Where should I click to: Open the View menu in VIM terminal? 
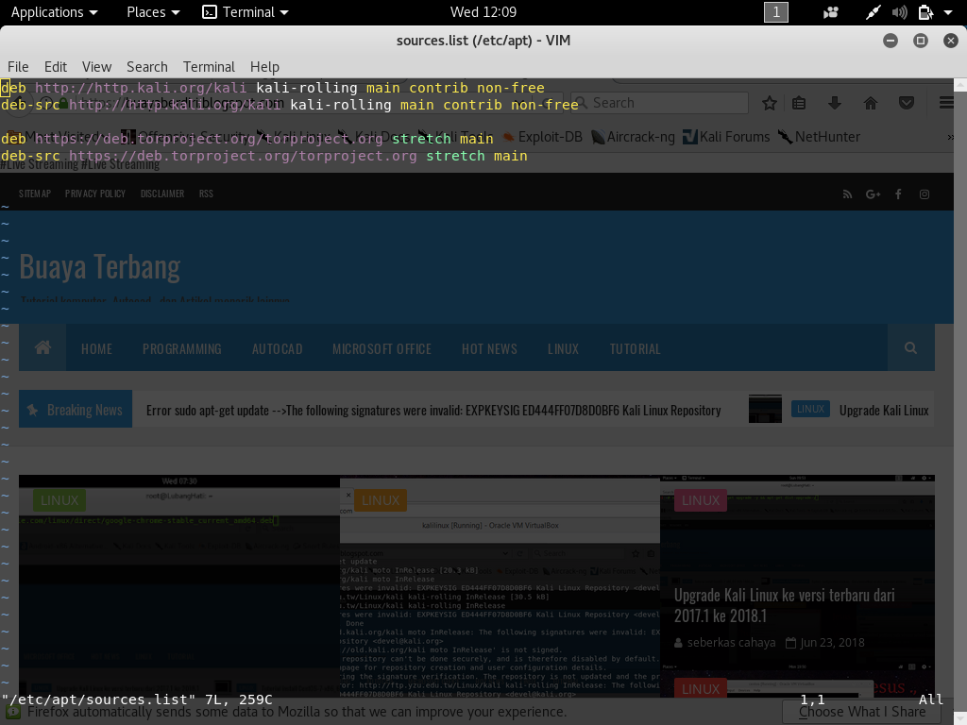(x=97, y=67)
